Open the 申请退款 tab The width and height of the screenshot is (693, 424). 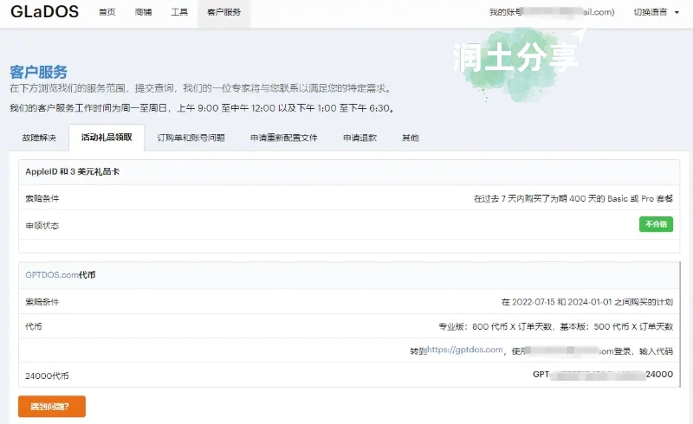pos(359,138)
